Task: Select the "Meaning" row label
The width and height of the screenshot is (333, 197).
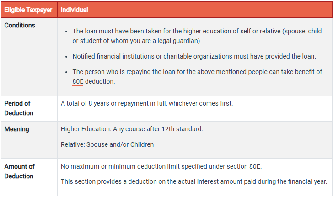Action: [x=17, y=129]
